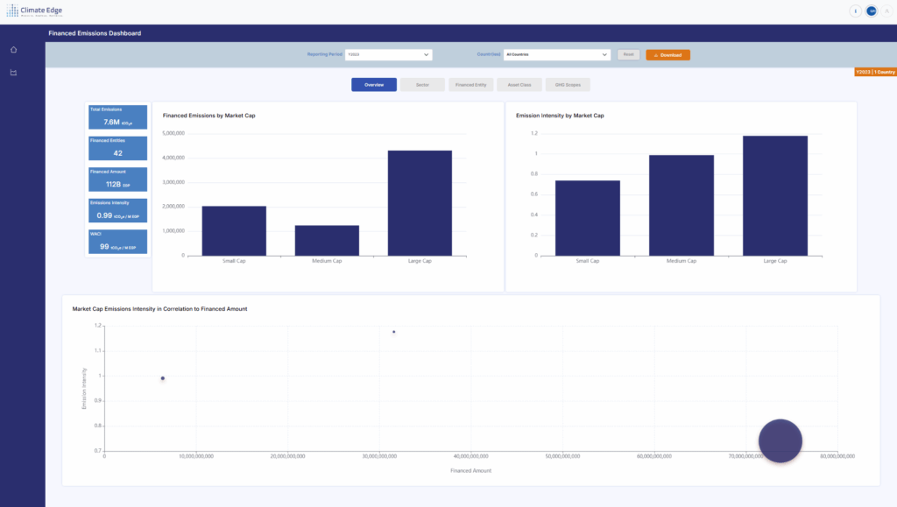897x507 pixels.
Task: View the GHG Scopes tab
Action: coord(568,84)
